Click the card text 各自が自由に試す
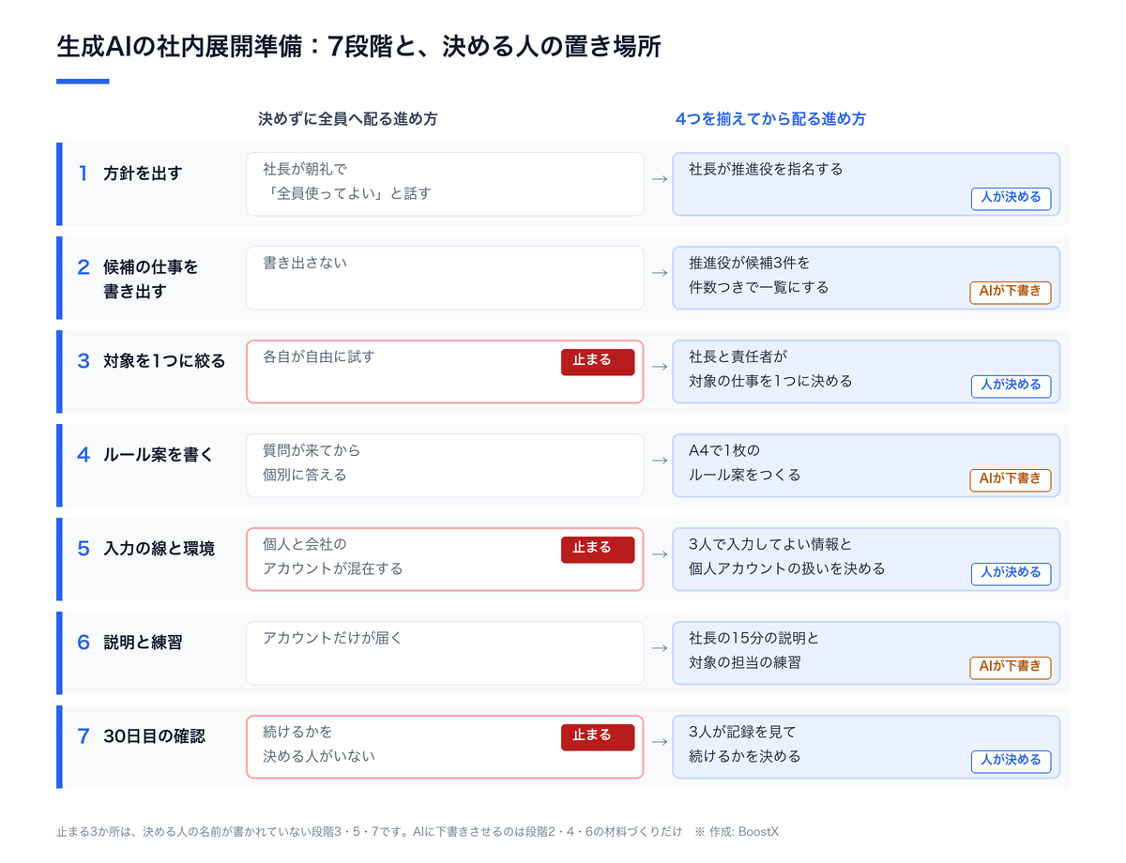The height and width of the screenshot is (863, 1126). pyautogui.click(x=318, y=356)
